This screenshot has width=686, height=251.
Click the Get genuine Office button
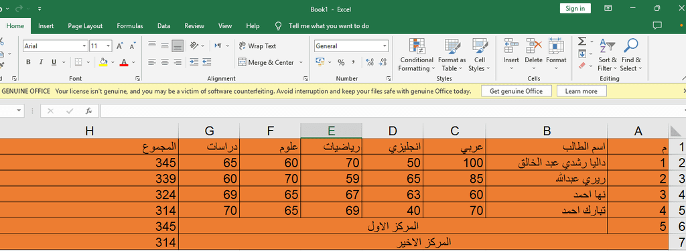(x=517, y=91)
